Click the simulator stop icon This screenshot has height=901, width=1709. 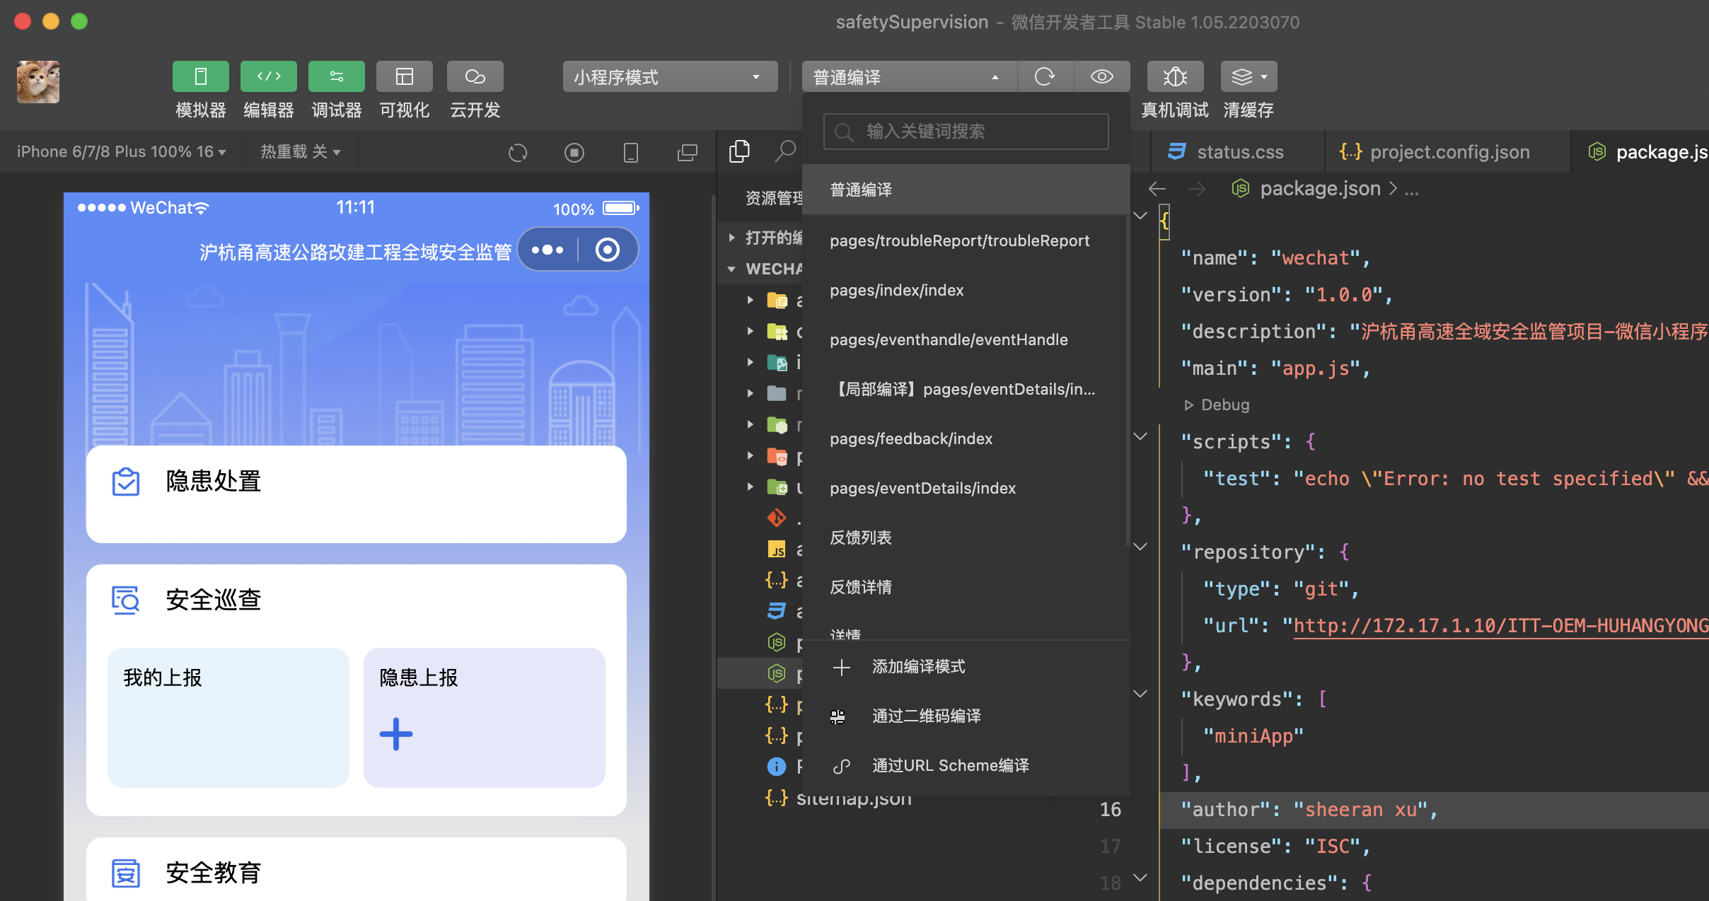click(x=574, y=152)
